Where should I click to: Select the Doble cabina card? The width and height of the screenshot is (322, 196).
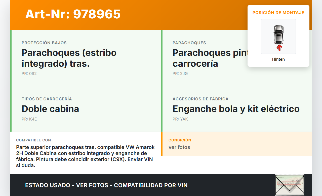86,109
